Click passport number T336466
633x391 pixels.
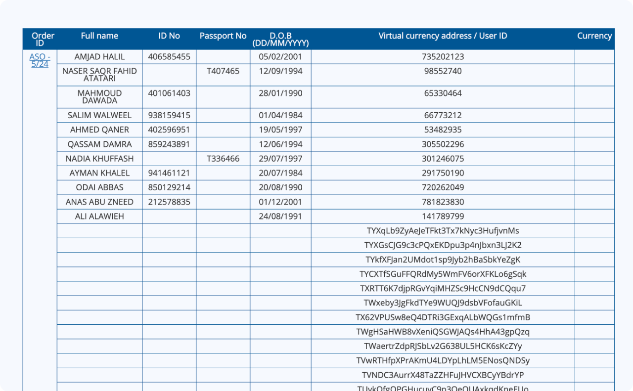coord(223,158)
